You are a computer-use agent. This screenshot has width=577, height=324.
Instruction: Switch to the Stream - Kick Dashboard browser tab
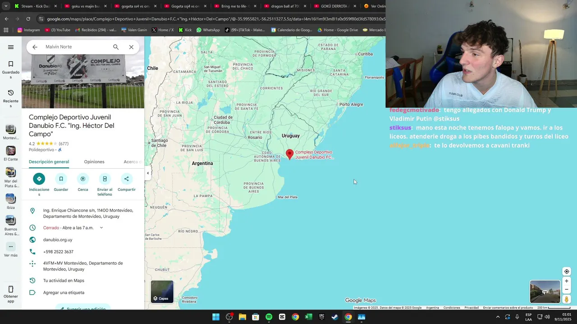pyautogui.click(x=35, y=6)
